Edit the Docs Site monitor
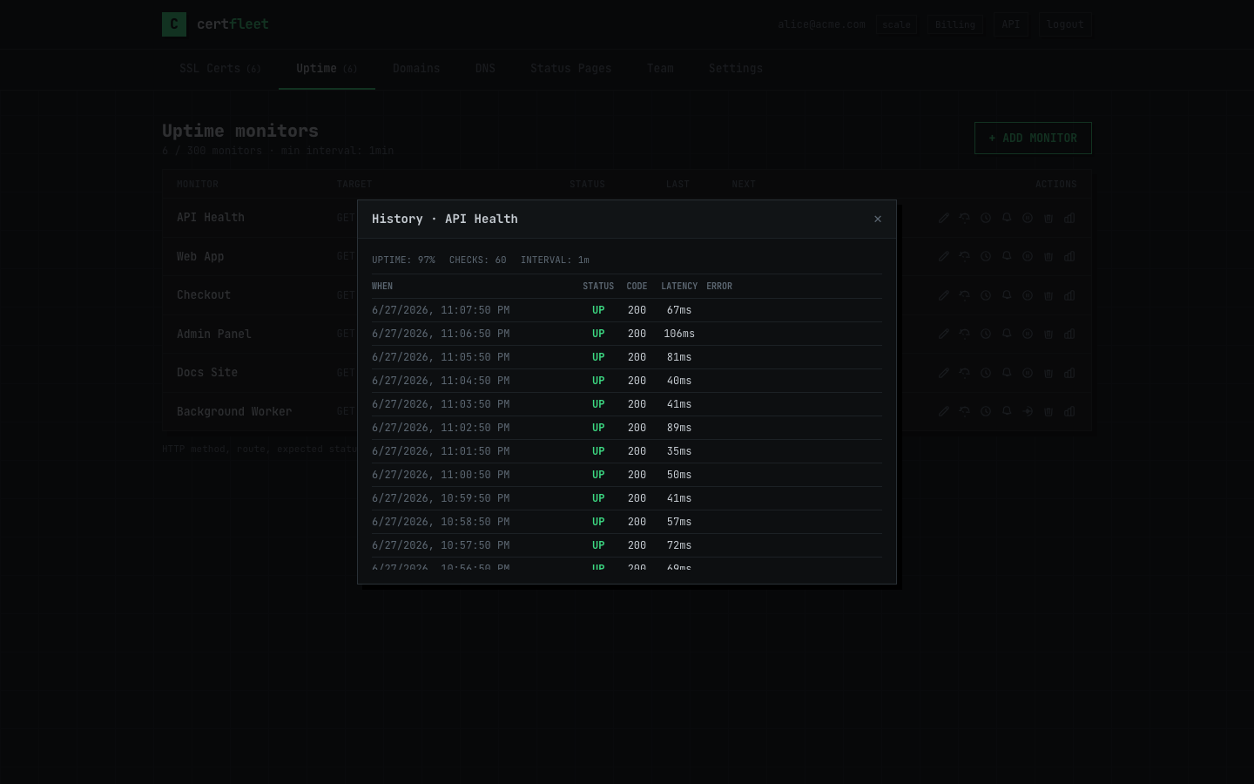Image resolution: width=1254 pixels, height=784 pixels. click(x=944, y=373)
